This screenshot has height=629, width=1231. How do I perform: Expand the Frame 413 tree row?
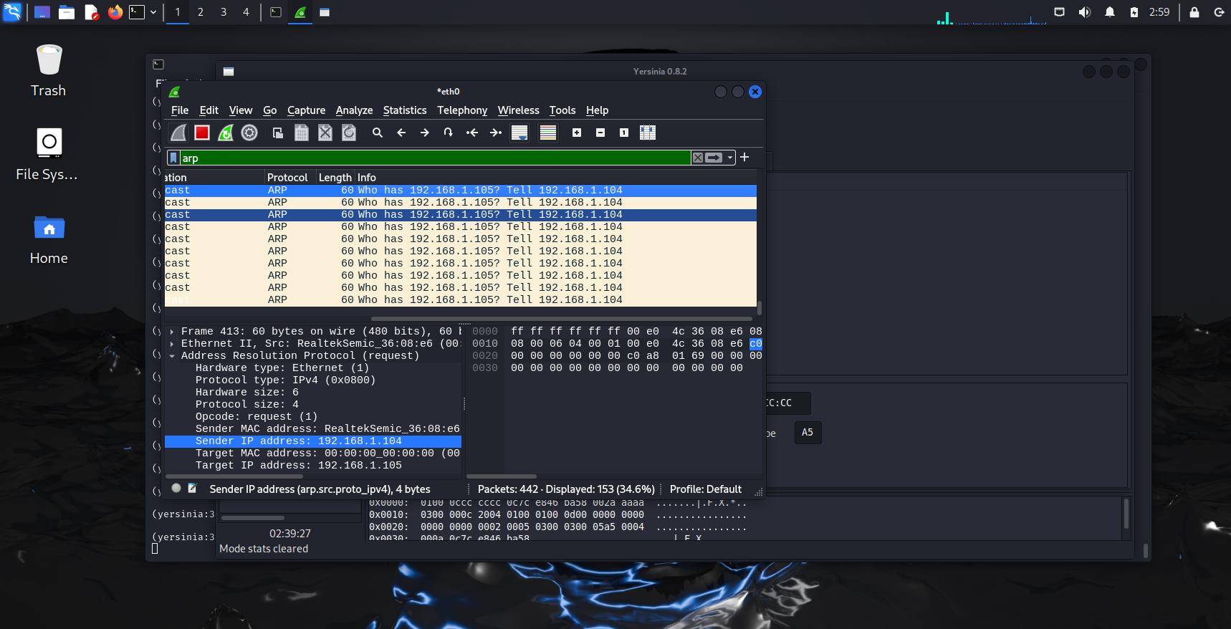172,332
